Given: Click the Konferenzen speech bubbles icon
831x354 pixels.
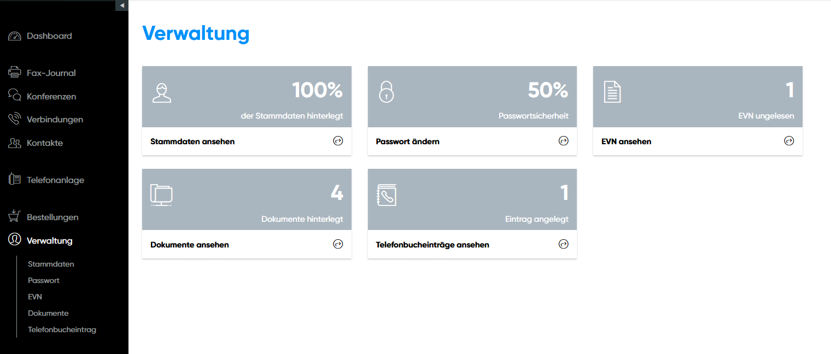Looking at the screenshot, I should [15, 96].
